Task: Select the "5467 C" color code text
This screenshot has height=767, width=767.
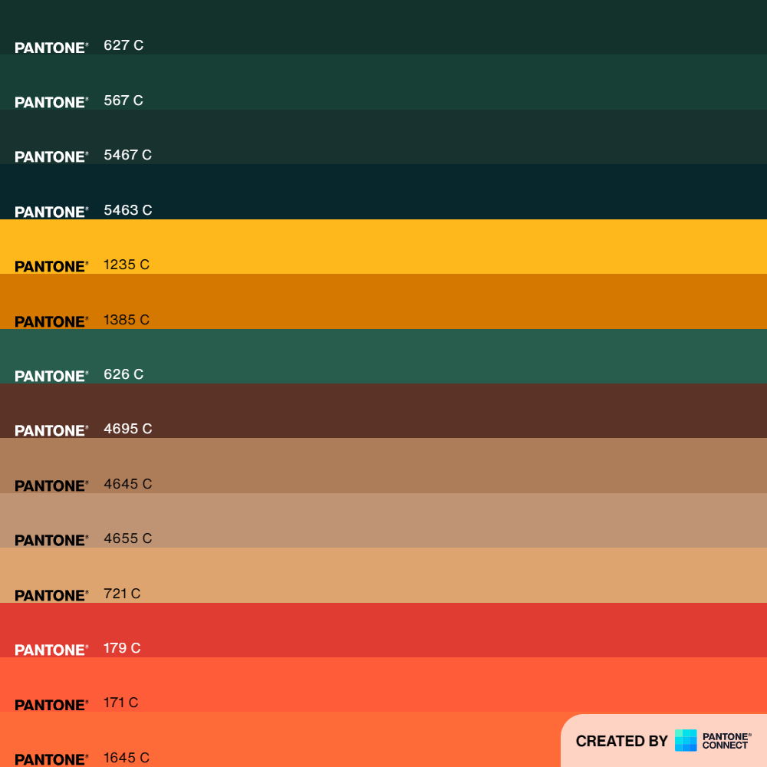Action: coord(127,155)
